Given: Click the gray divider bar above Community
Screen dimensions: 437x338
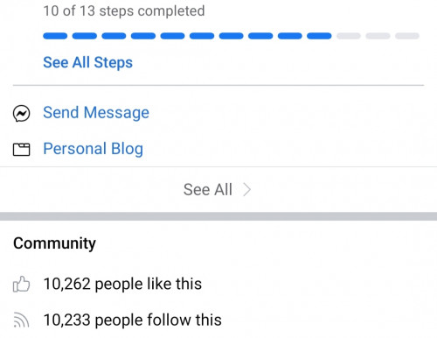Looking at the screenshot, I should 218,216.
